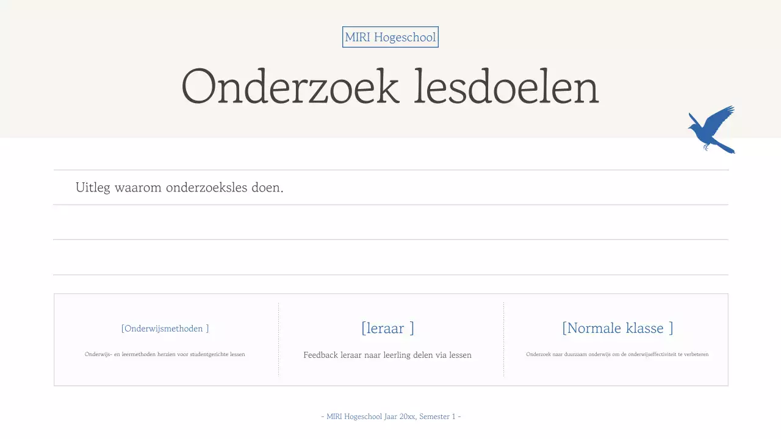Click the dotted divider between Onderwijsmethoden and leraar

click(x=279, y=339)
